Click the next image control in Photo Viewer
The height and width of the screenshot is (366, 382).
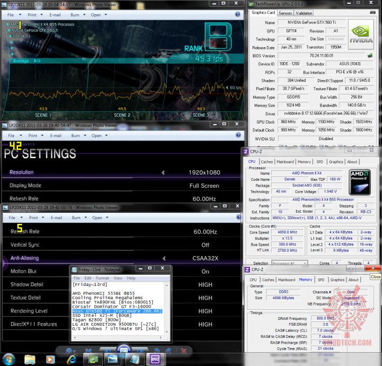(x=140, y=351)
